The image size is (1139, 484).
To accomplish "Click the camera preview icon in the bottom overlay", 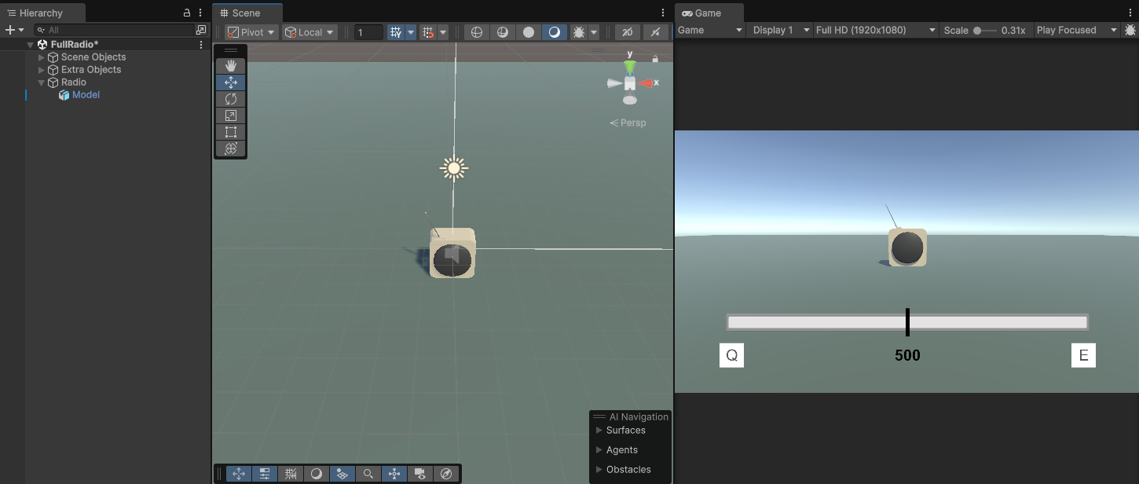I will (x=419, y=473).
